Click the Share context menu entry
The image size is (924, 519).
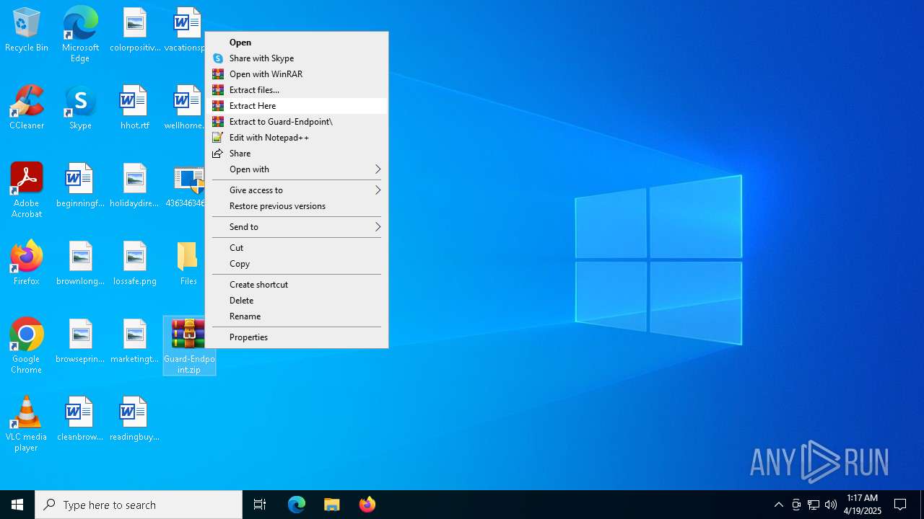coord(297,154)
